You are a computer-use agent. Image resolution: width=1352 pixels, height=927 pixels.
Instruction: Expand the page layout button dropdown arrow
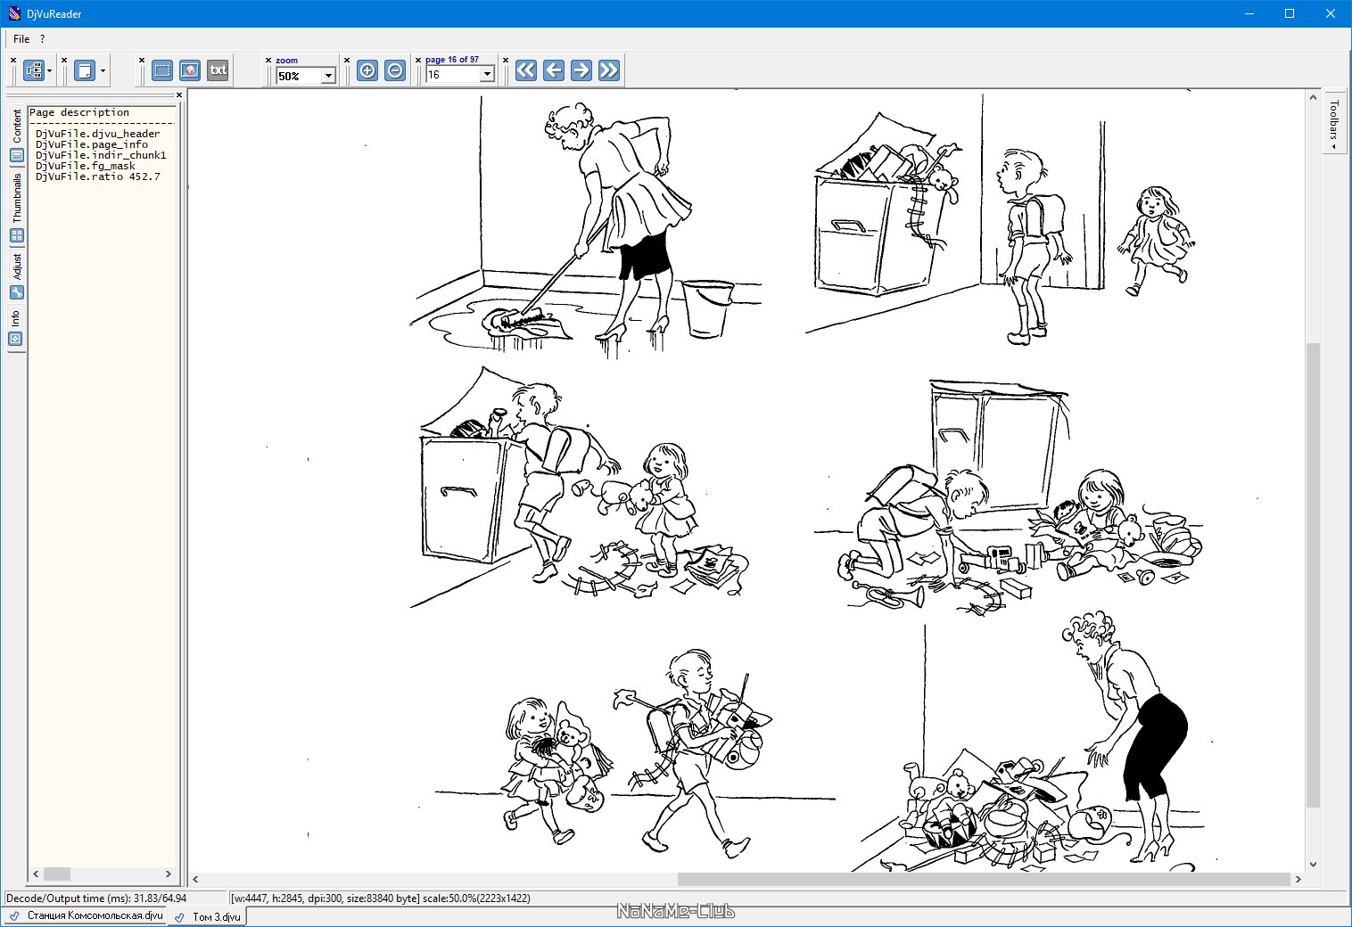click(x=103, y=70)
